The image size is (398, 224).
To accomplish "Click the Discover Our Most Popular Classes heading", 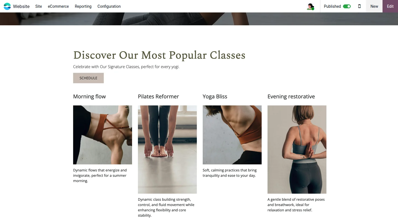I will pyautogui.click(x=159, y=55).
